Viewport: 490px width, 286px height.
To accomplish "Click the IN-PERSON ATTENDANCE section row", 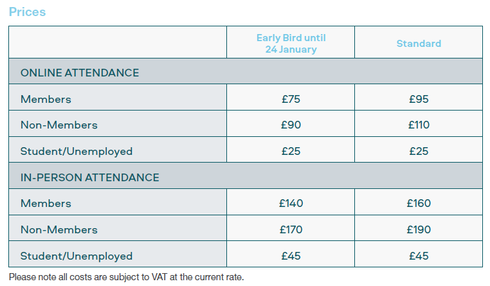I will click(x=246, y=176).
